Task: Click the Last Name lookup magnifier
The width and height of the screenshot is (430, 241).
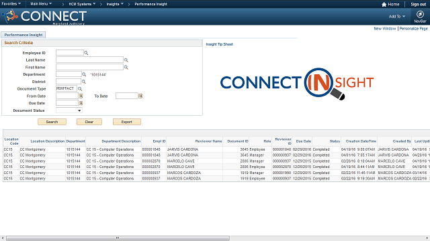Action: 126,60
